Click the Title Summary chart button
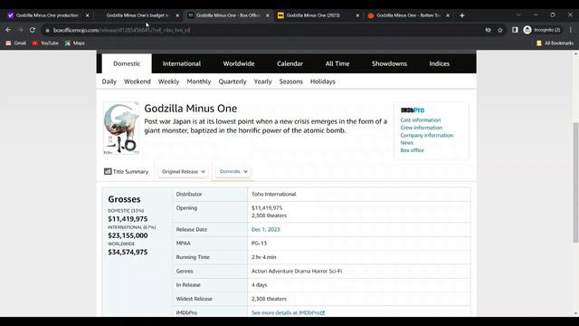 (x=127, y=171)
